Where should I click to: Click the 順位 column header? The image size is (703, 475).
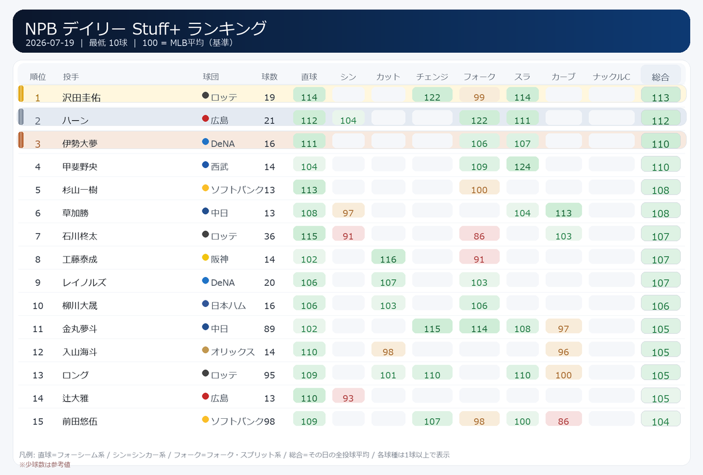tap(38, 77)
